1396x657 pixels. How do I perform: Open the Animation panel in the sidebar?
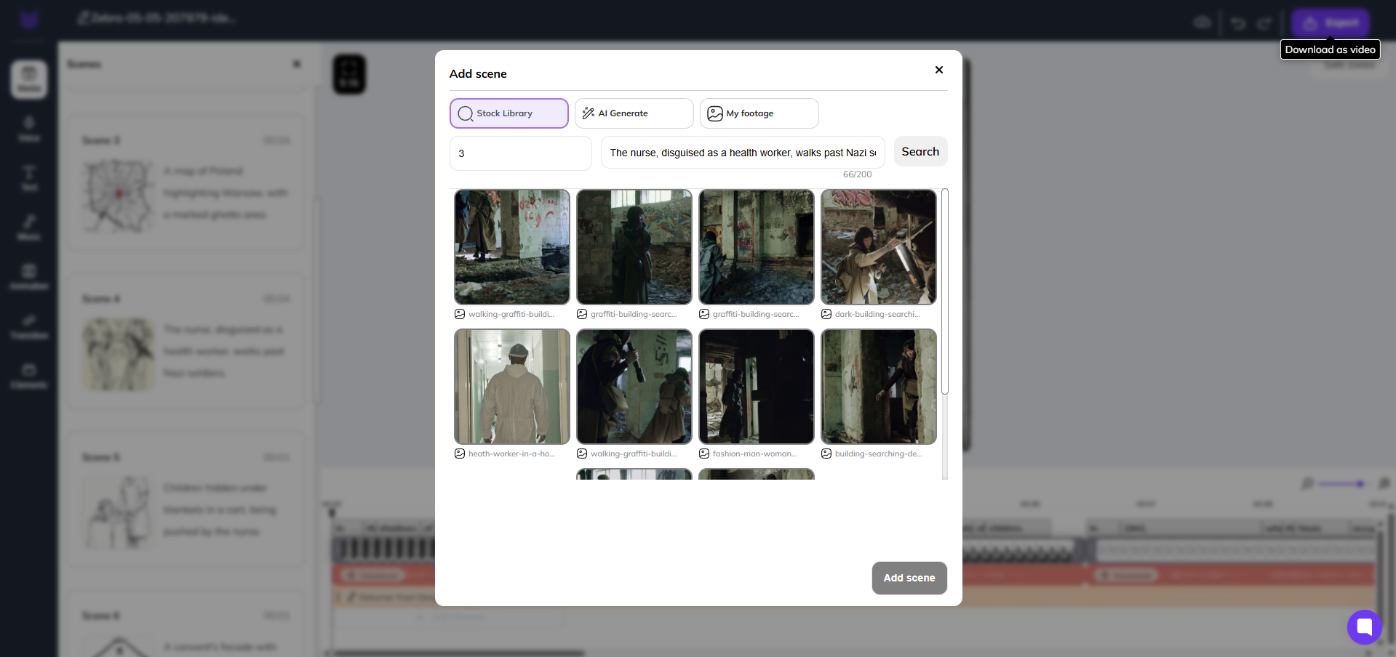click(29, 277)
